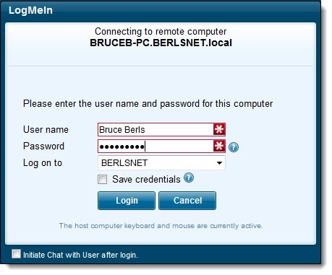Select the BERLSNET domain combo box

click(161, 163)
